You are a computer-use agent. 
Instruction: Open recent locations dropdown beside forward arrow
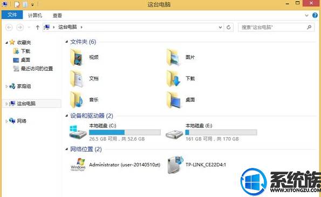[x=29, y=27]
